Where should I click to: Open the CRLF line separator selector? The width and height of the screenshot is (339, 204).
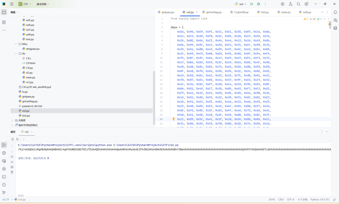281,199
